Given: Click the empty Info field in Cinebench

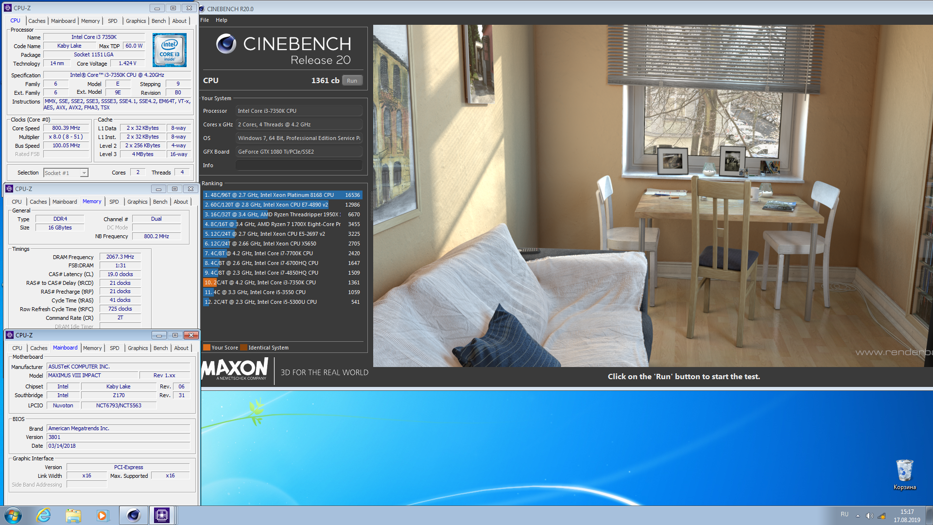Looking at the screenshot, I should point(299,165).
